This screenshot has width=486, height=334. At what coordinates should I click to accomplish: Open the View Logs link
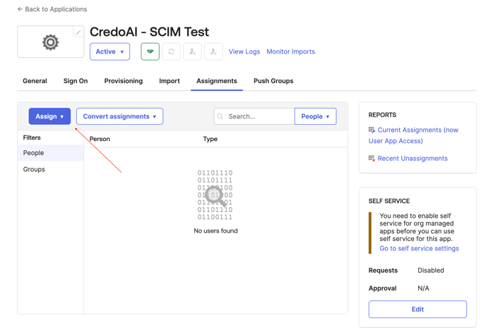(x=244, y=51)
